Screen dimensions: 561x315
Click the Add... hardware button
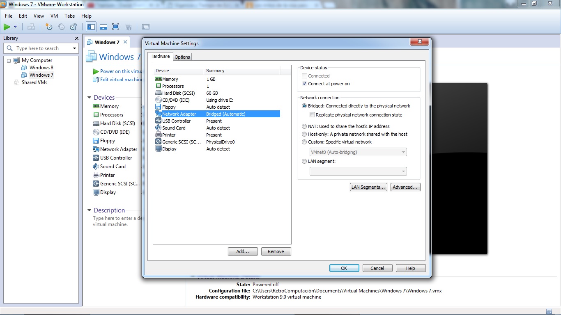243,251
